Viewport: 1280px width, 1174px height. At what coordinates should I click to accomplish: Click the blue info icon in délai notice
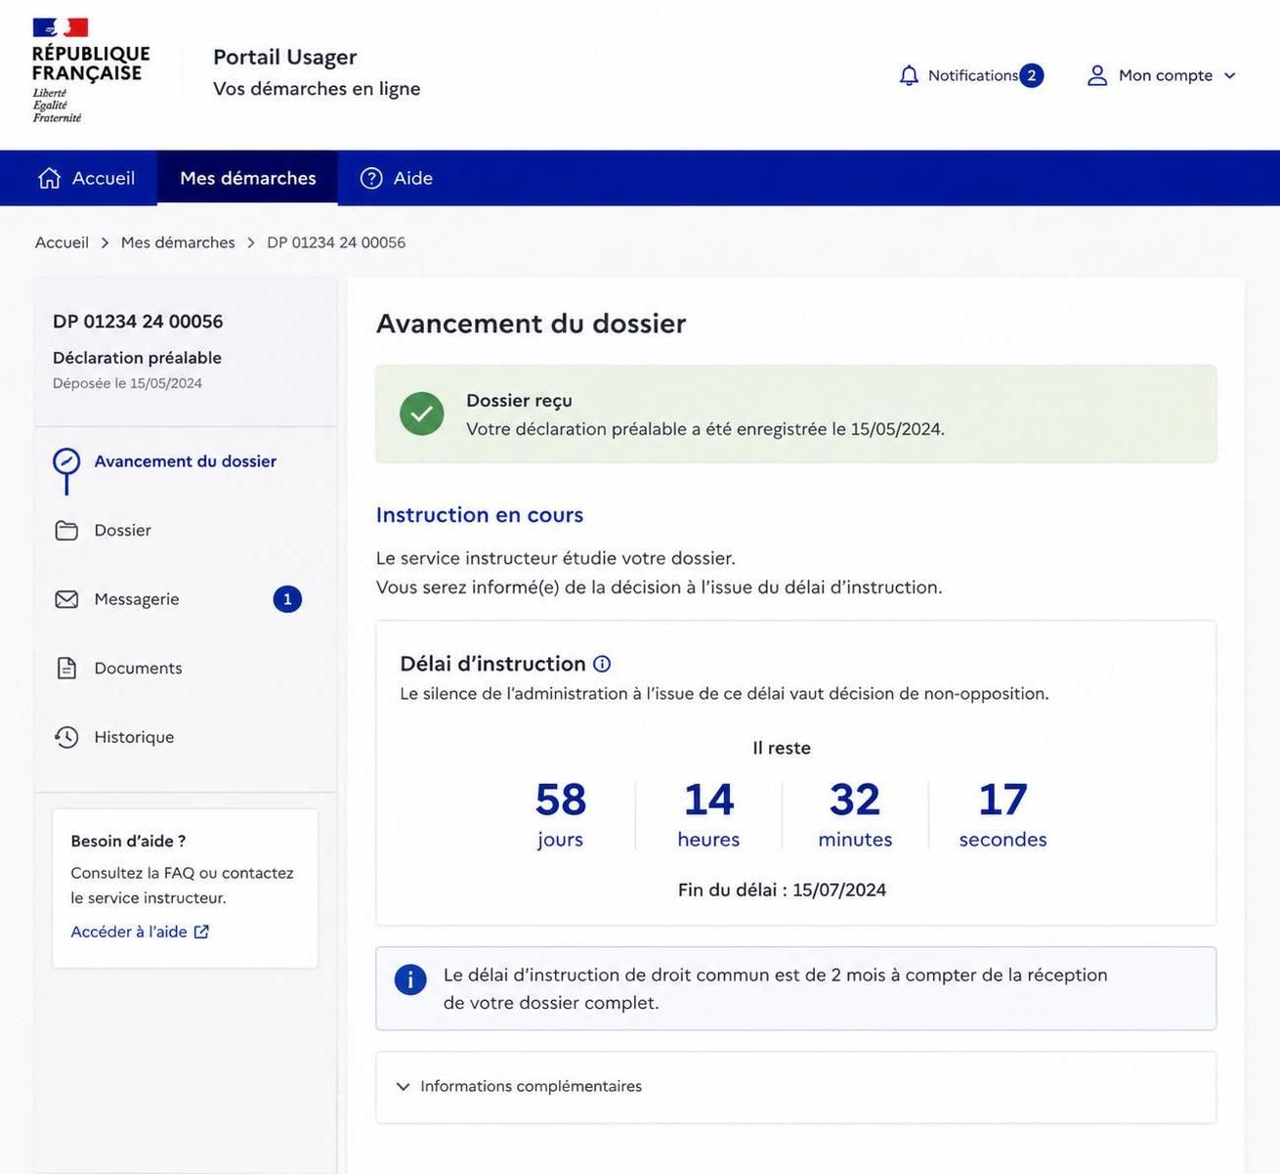[410, 979]
